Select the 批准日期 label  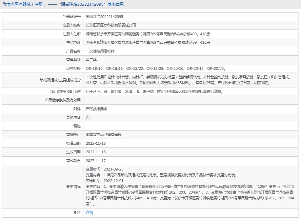[73, 143]
